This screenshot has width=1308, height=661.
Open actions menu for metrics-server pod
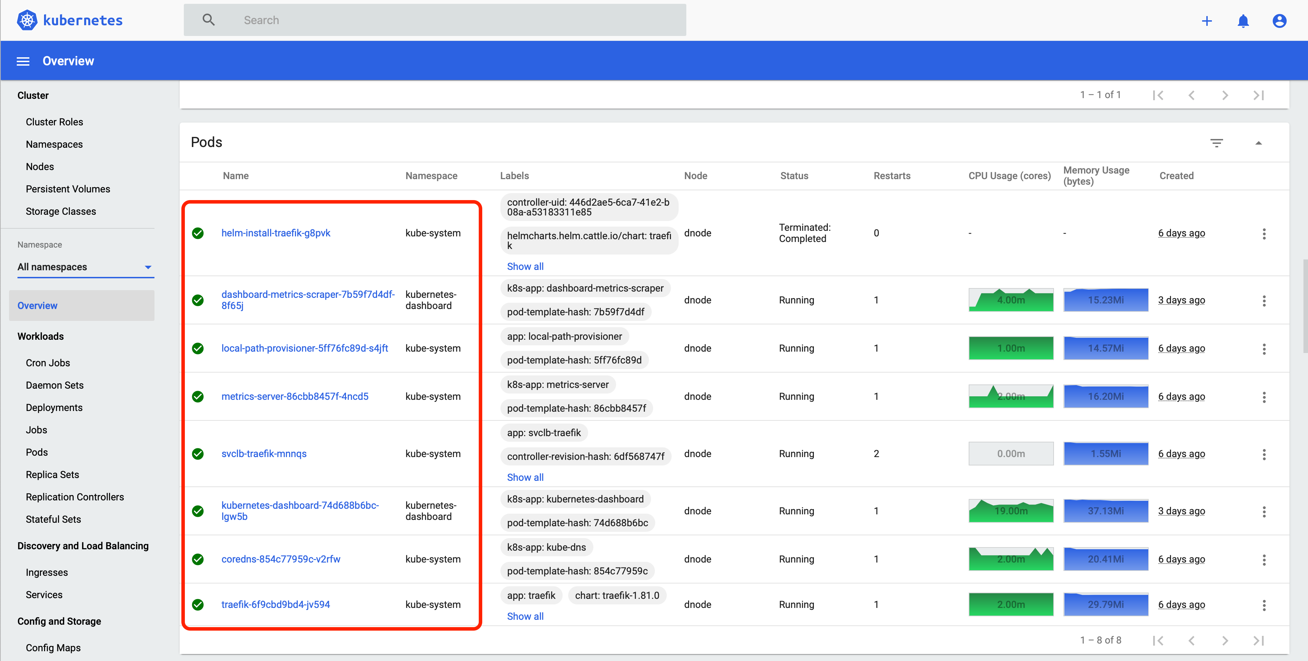coord(1264,397)
